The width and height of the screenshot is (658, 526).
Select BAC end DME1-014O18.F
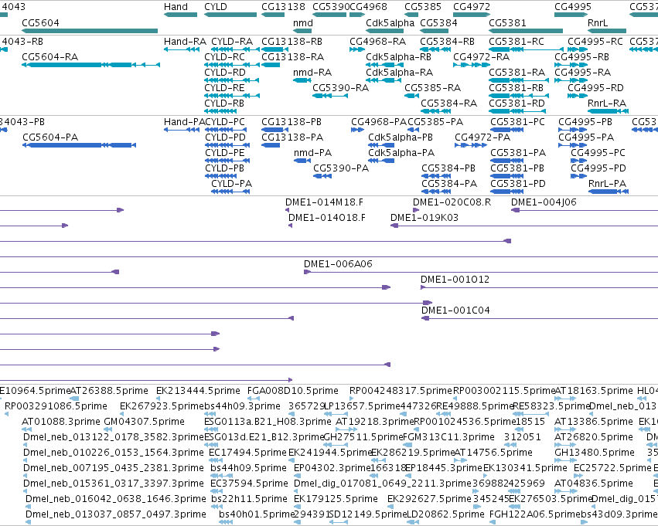coord(327,218)
